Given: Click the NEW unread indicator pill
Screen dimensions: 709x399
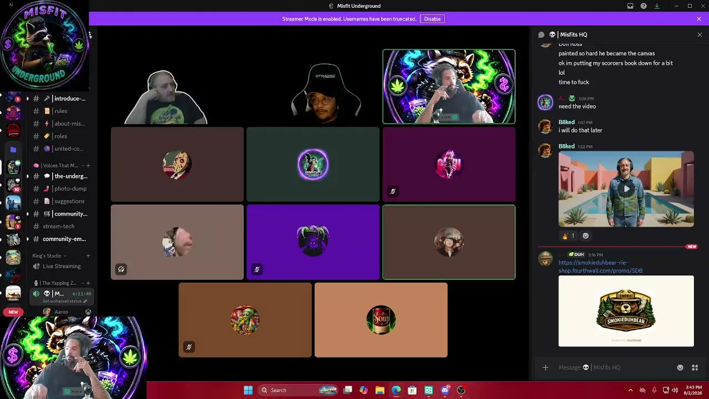Looking at the screenshot, I should 13,312.
